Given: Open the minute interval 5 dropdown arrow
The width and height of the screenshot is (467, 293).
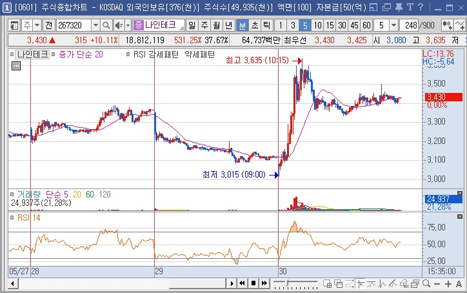Looking at the screenshot, I should [x=393, y=26].
